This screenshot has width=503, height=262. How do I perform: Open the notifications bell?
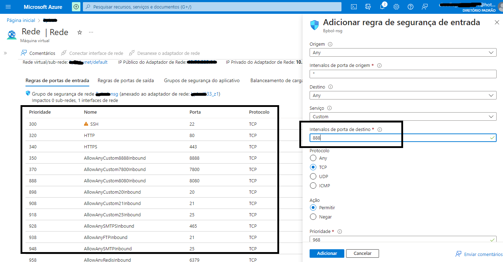pyautogui.click(x=382, y=7)
